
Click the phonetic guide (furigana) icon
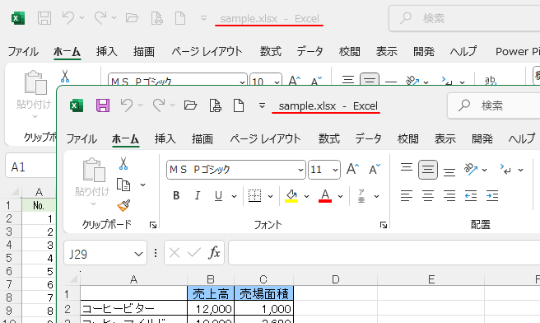(x=361, y=196)
